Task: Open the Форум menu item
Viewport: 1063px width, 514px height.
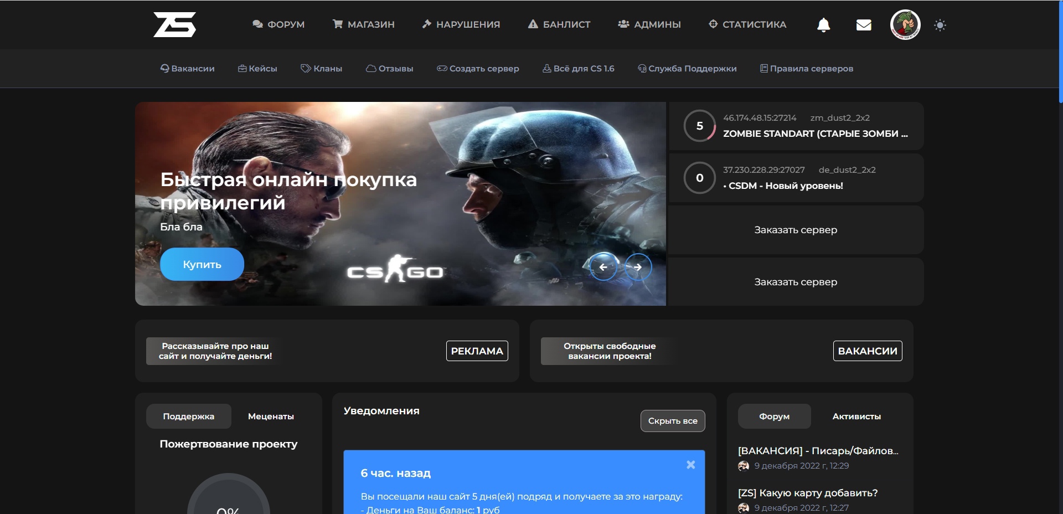Action: 278,24
